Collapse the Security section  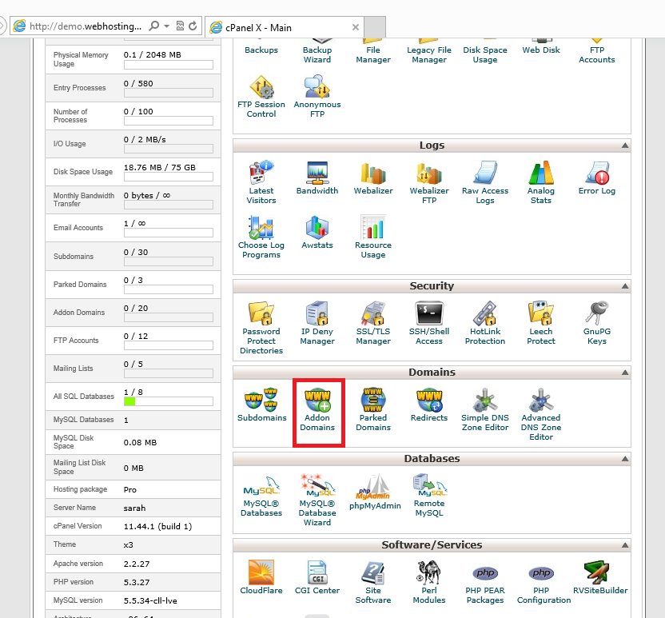click(x=623, y=286)
